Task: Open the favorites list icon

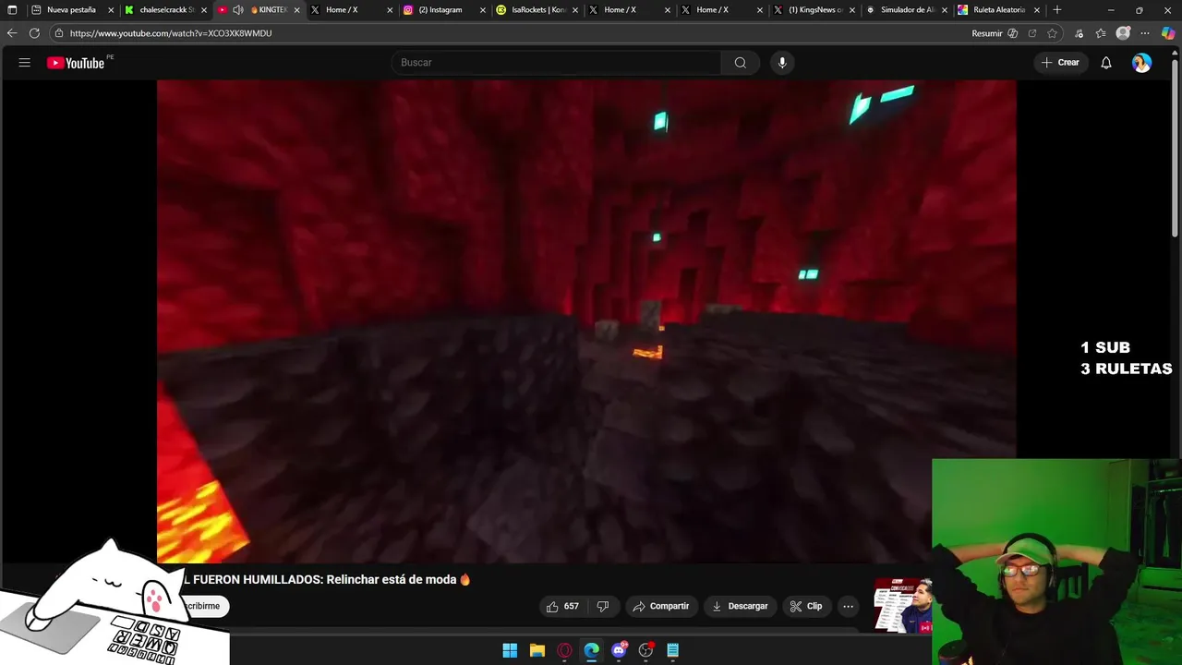Action: [1101, 33]
